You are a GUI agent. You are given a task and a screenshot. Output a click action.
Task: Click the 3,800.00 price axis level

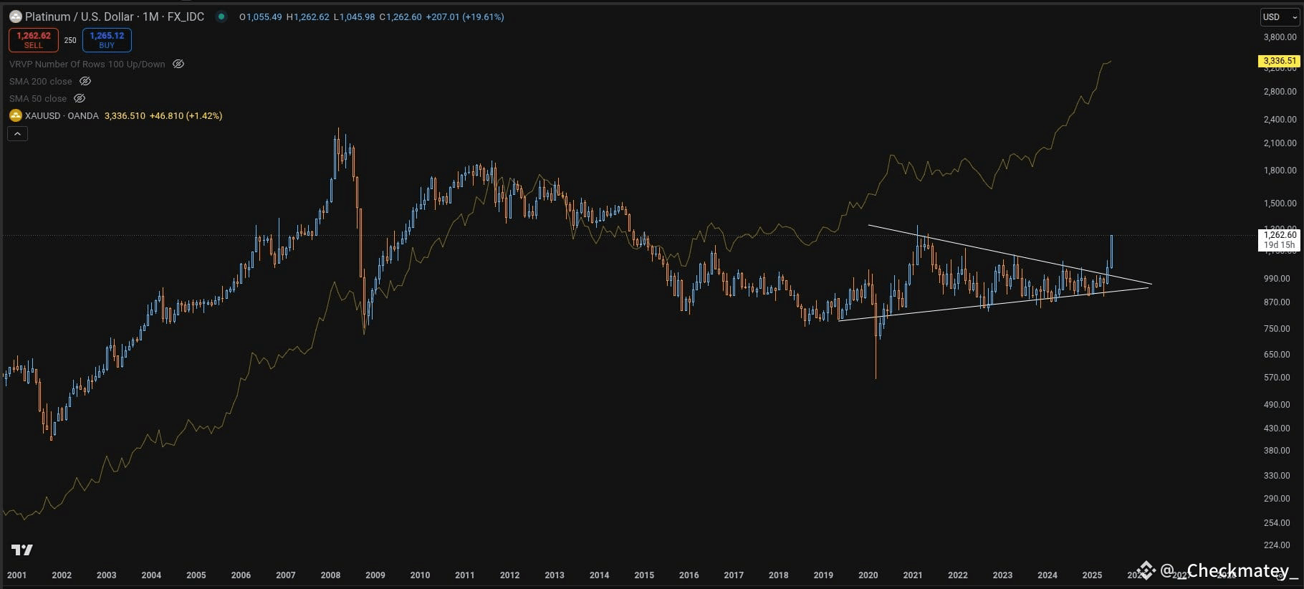click(x=1280, y=37)
